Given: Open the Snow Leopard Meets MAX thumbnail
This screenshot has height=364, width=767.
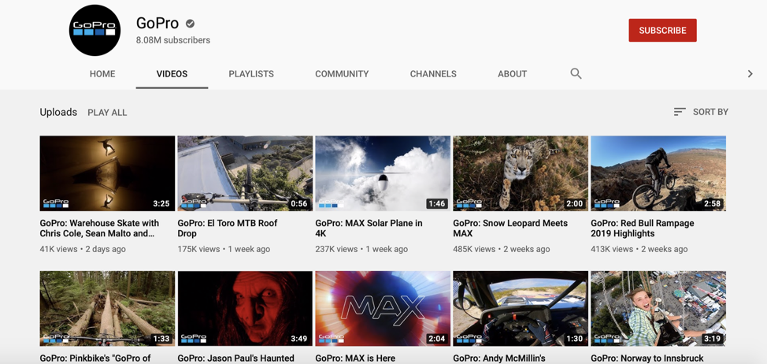Looking at the screenshot, I should click(521, 173).
